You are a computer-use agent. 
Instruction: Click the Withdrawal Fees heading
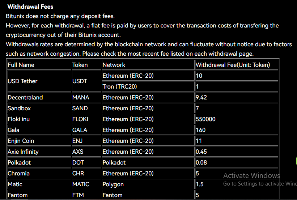[x=30, y=7]
